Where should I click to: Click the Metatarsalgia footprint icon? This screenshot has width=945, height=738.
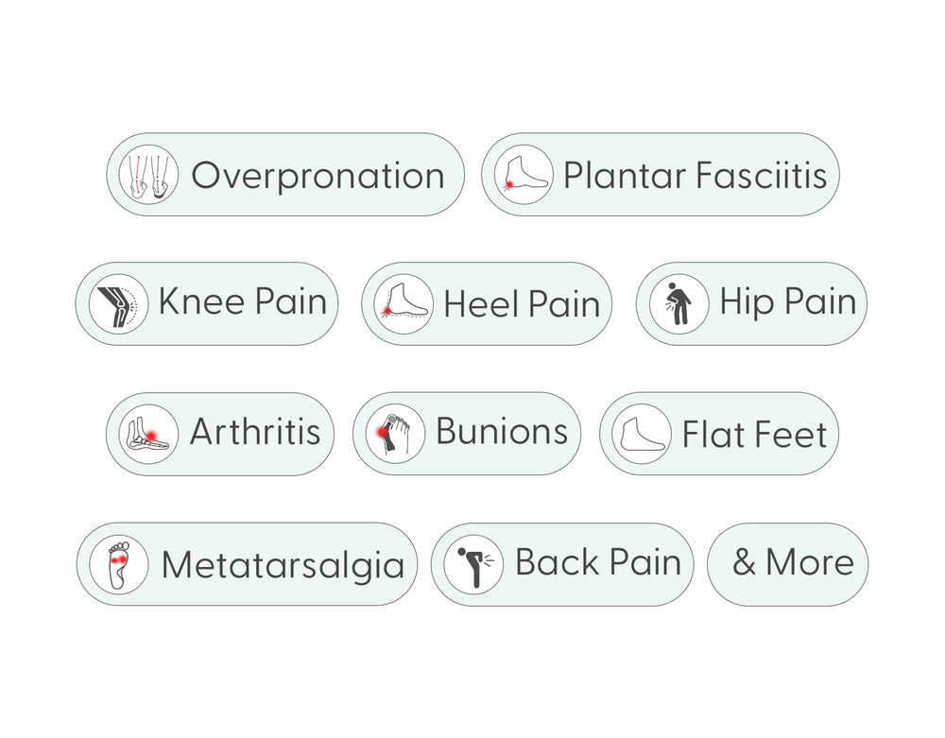(x=119, y=564)
